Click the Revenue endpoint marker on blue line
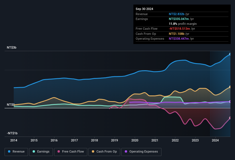This screenshot has height=160, width=235. (x=230, y=54)
